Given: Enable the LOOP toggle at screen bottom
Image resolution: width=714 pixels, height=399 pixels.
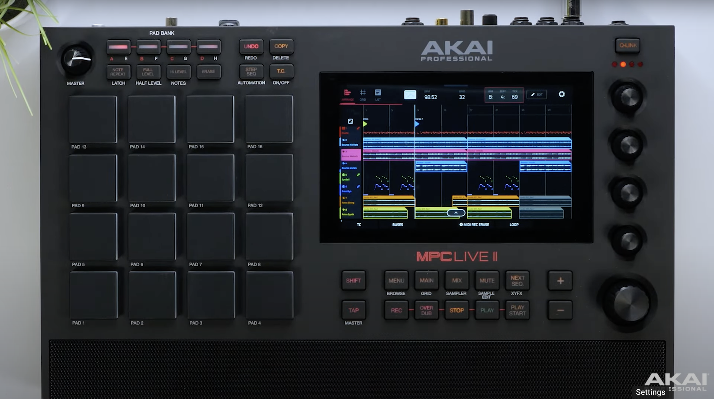Looking at the screenshot, I should coord(514,224).
